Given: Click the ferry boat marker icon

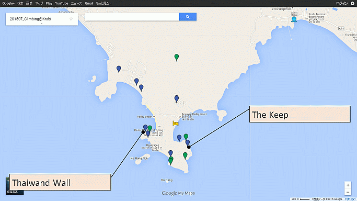Looking at the screenshot, I should tap(294, 19).
